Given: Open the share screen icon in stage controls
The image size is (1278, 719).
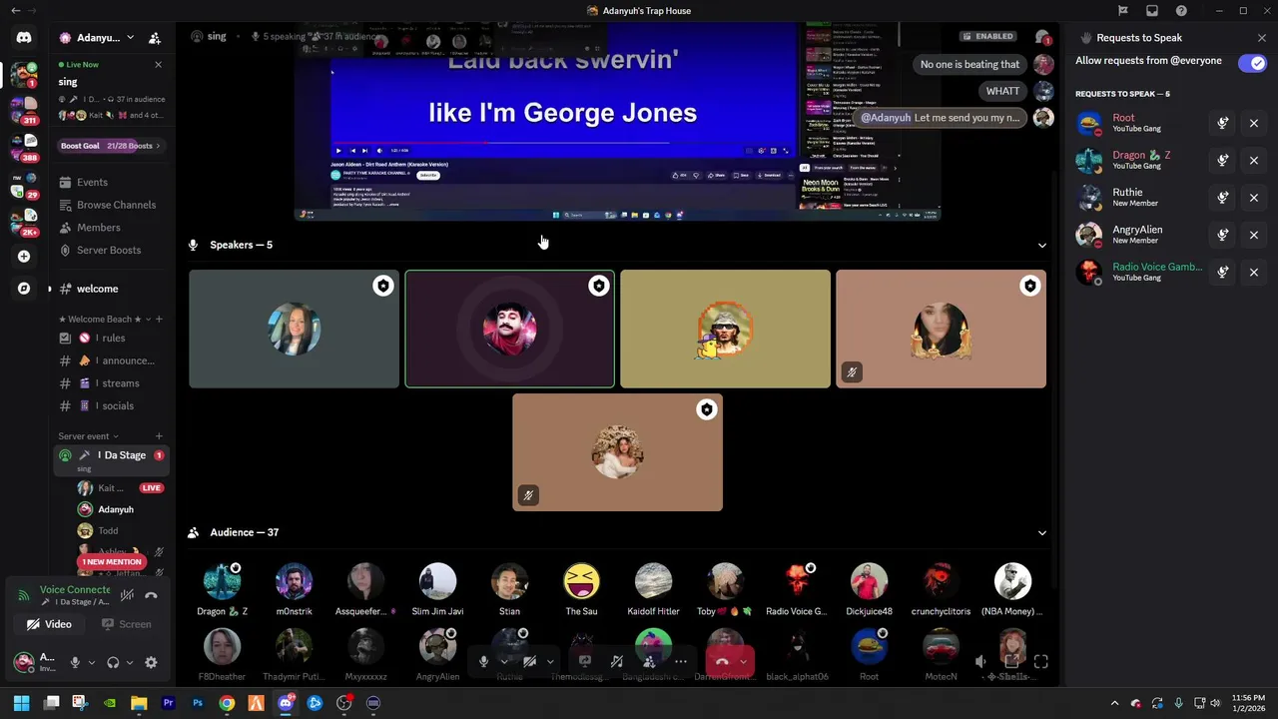Looking at the screenshot, I should (x=585, y=661).
